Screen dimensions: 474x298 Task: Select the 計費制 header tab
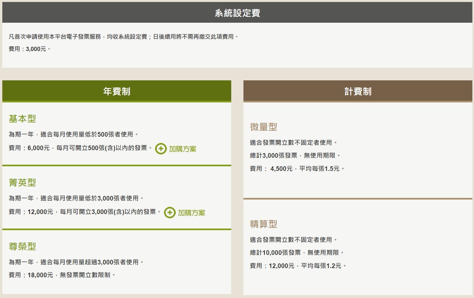[x=358, y=91]
